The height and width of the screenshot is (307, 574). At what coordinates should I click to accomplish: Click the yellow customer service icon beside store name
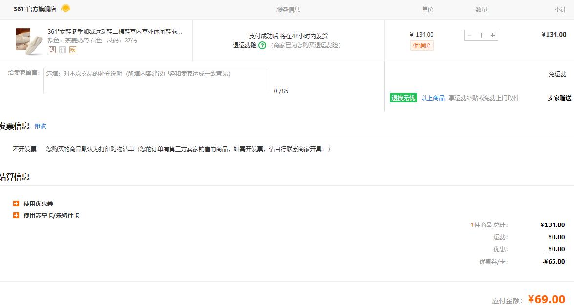pyautogui.click(x=65, y=8)
